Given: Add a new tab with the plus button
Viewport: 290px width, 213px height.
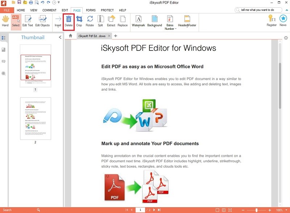Looking at the screenshot, I should click(x=116, y=36).
